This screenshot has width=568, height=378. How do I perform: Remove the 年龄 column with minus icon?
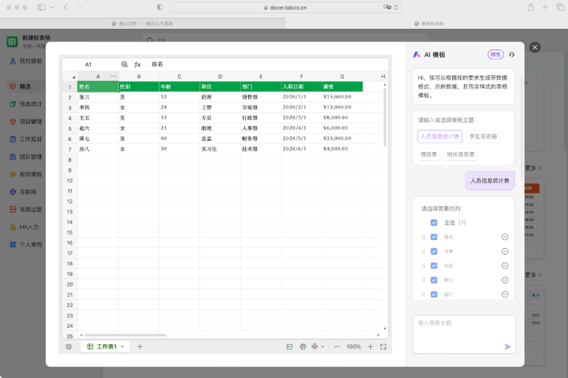point(505,266)
